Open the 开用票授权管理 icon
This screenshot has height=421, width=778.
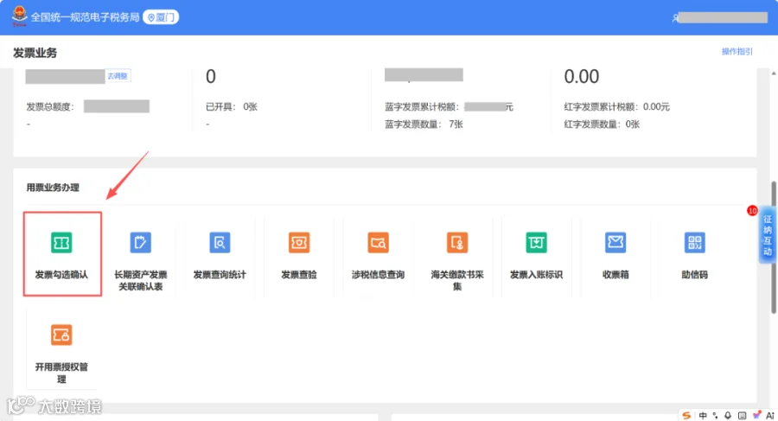61,335
